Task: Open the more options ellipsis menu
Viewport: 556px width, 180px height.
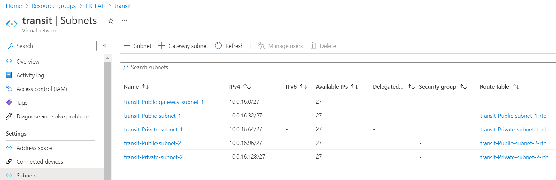Action: click(x=124, y=21)
